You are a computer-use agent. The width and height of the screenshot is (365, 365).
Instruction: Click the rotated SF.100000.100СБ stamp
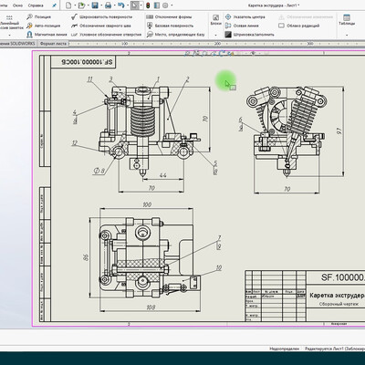tap(88, 62)
